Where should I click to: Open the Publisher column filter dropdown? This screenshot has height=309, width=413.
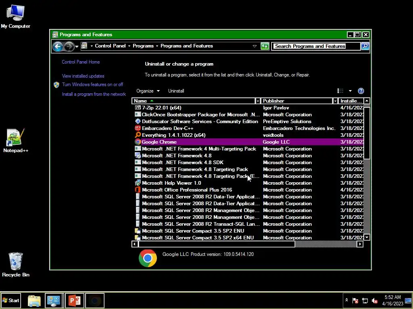point(335,101)
